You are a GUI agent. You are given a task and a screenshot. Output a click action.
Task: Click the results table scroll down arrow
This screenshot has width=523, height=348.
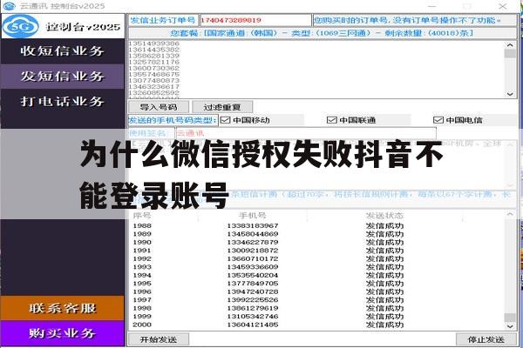point(510,327)
